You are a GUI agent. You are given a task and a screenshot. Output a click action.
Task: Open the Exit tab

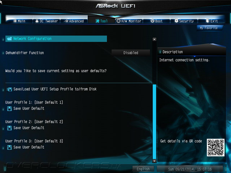point(212,21)
